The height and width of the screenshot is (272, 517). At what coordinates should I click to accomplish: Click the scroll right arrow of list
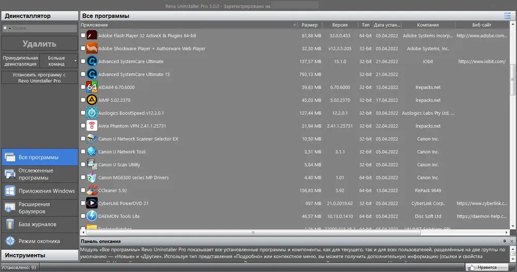coord(507,232)
